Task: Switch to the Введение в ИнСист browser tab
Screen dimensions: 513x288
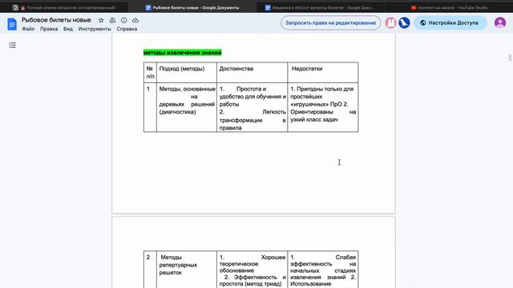Action: click(x=321, y=7)
